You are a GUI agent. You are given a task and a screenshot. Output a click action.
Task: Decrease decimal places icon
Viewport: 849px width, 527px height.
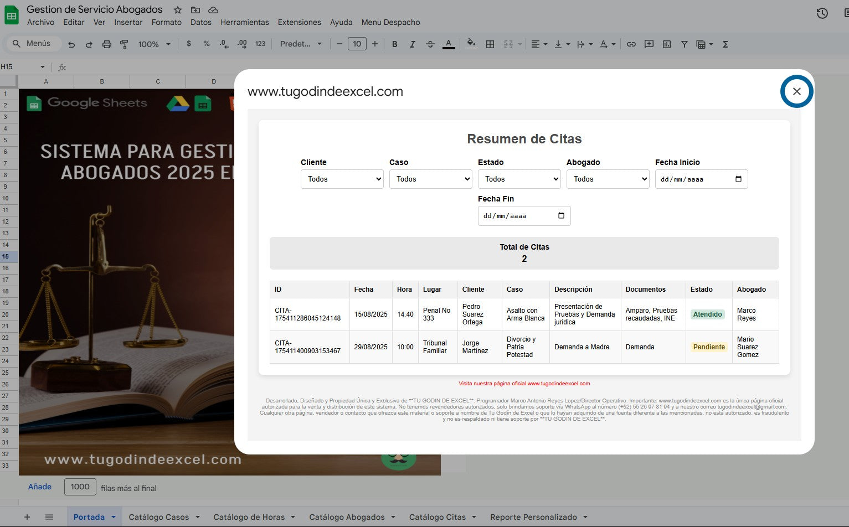point(224,44)
